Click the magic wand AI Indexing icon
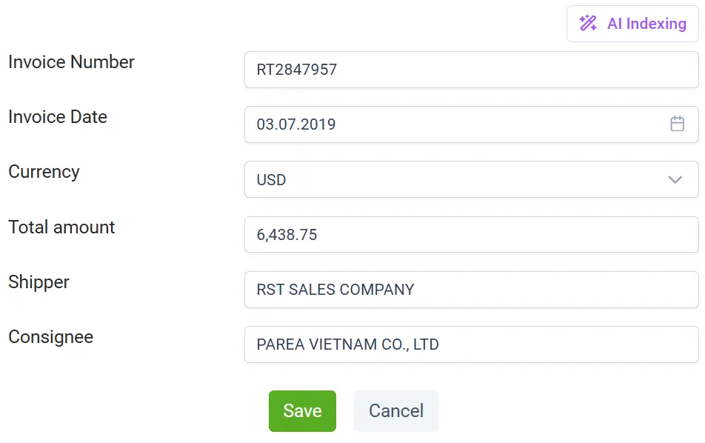 (588, 24)
